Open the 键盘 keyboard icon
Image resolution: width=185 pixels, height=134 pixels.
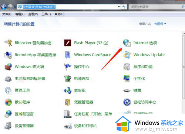[127, 90]
